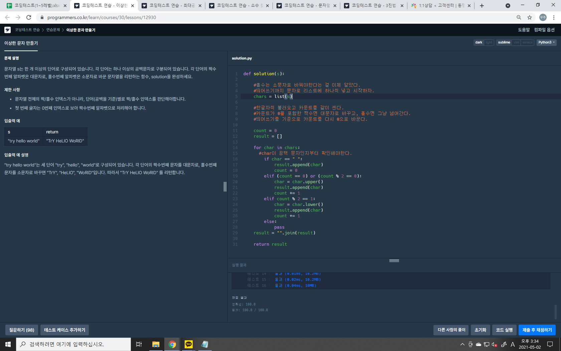Open the 도움말 help link
Screen dimensions: 561x351
pos(524,30)
